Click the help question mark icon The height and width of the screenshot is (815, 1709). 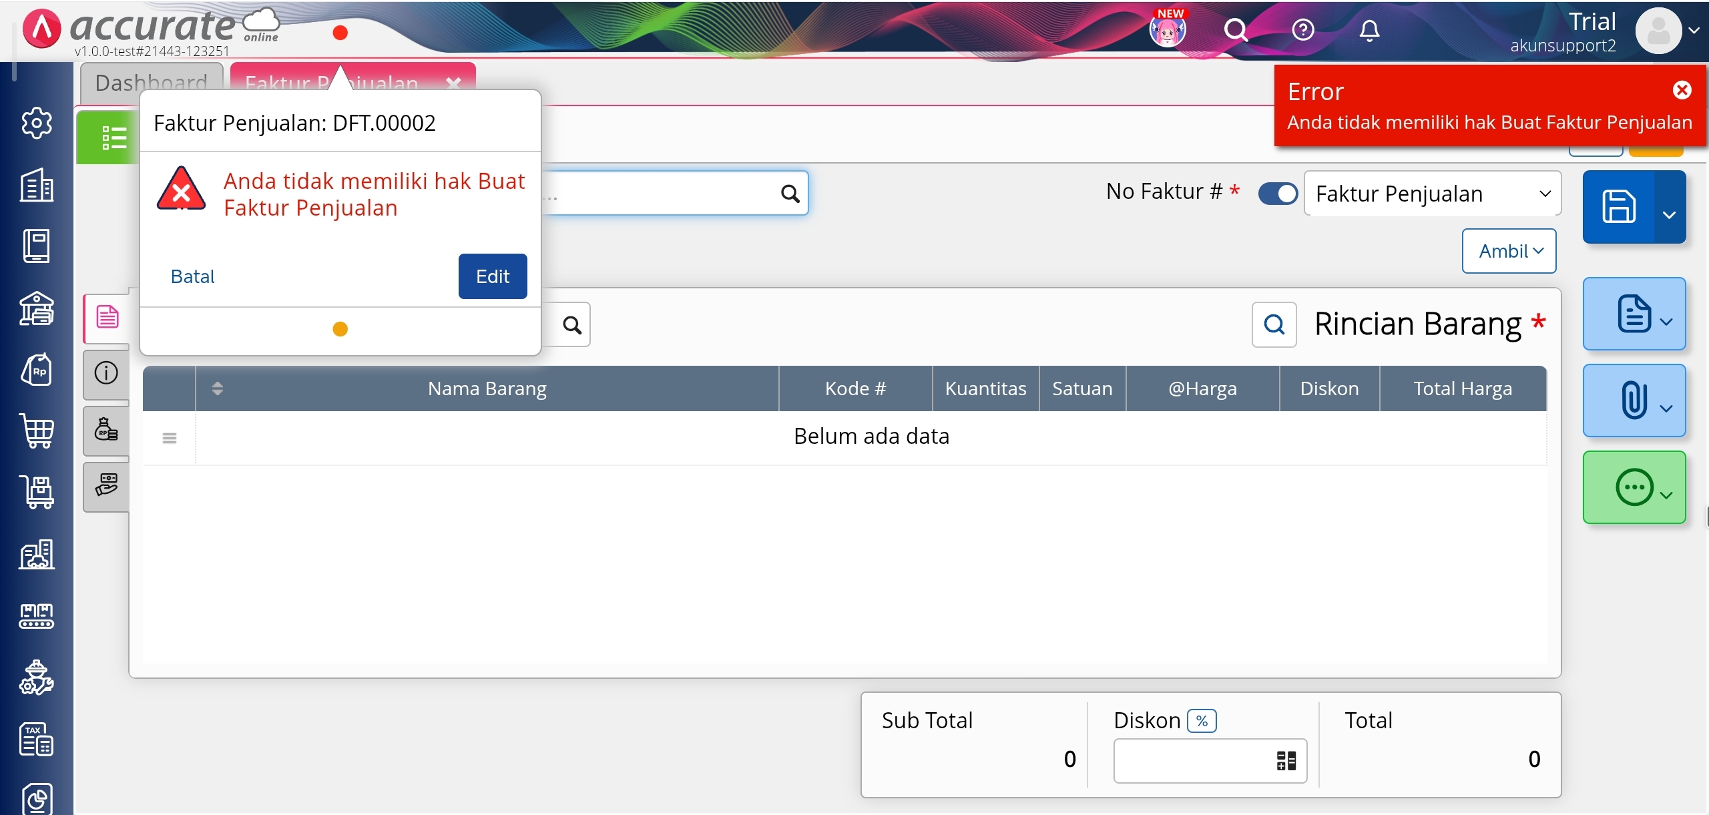click(x=1302, y=30)
